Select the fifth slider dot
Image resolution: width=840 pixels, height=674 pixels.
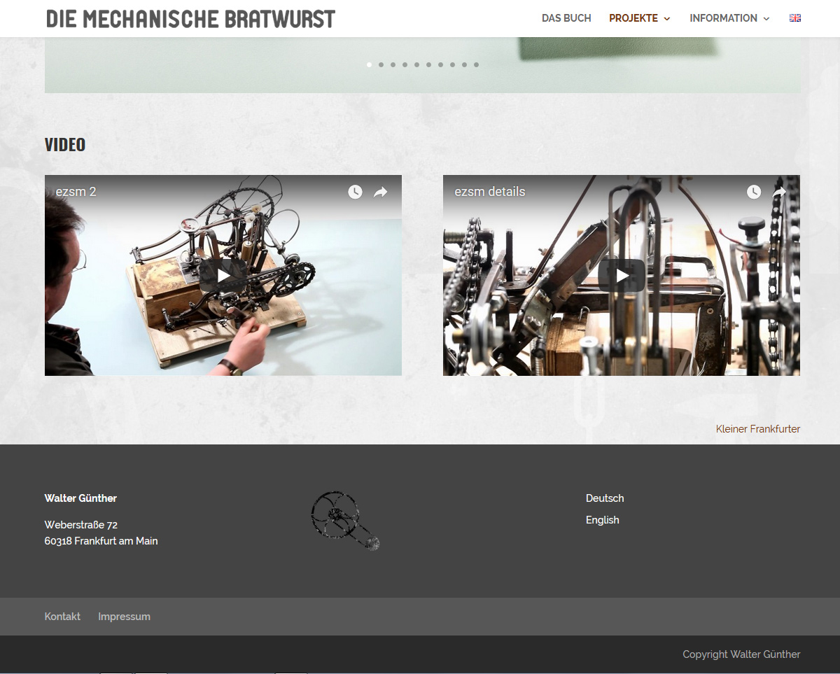click(416, 64)
